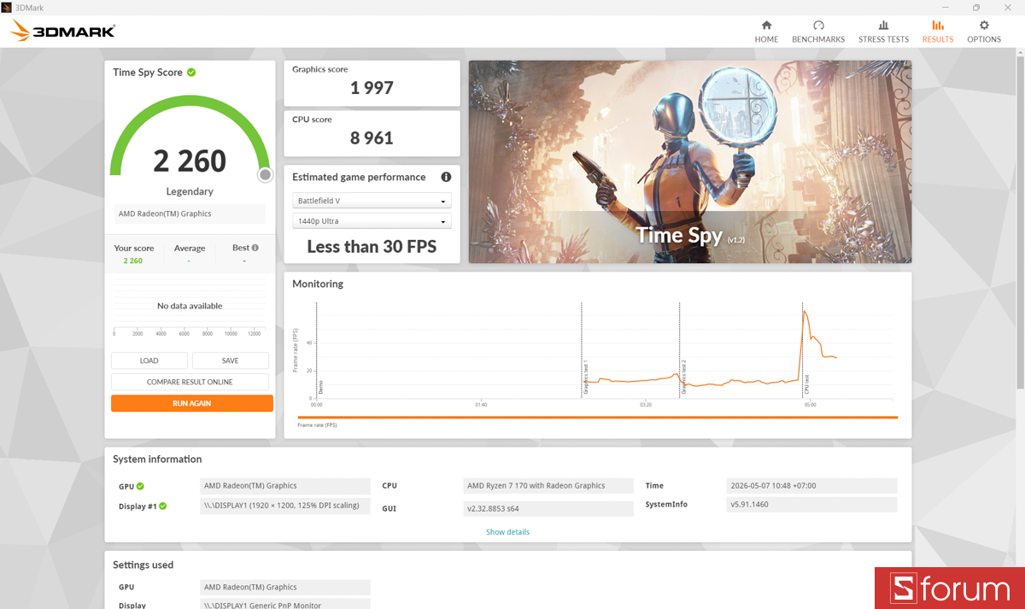
Task: Click the AMD Radeon(TM) Graphics field under gauge
Action: point(190,214)
